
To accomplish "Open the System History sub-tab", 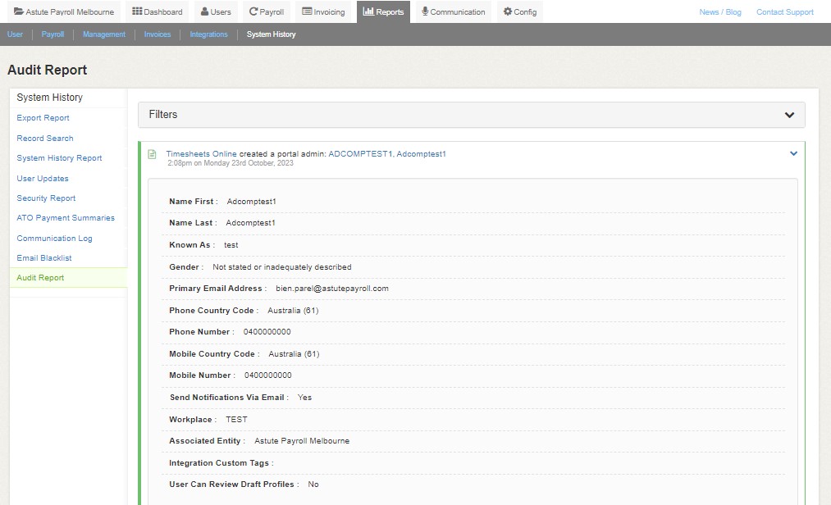I will 271,34.
